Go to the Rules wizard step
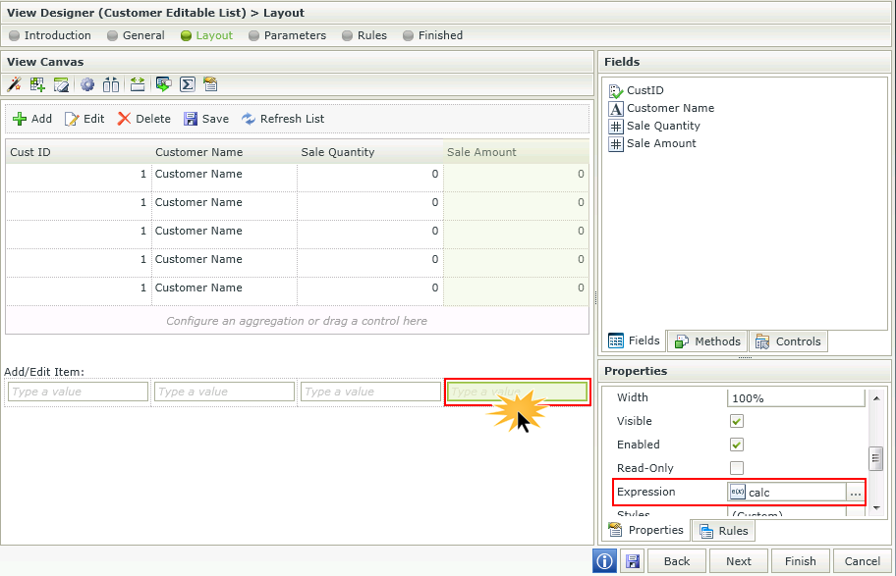 tap(364, 35)
